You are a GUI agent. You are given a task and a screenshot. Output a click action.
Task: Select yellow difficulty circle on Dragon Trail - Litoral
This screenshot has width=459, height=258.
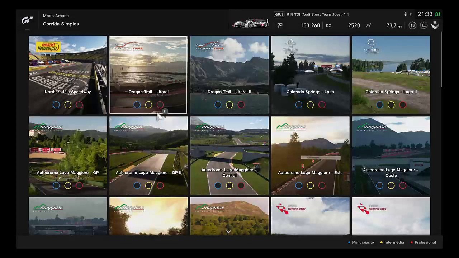[x=148, y=105]
